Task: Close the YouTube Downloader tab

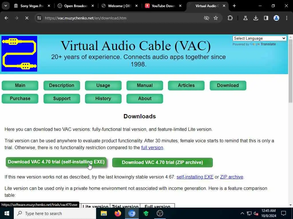Action: pyautogui.click(x=180, y=6)
